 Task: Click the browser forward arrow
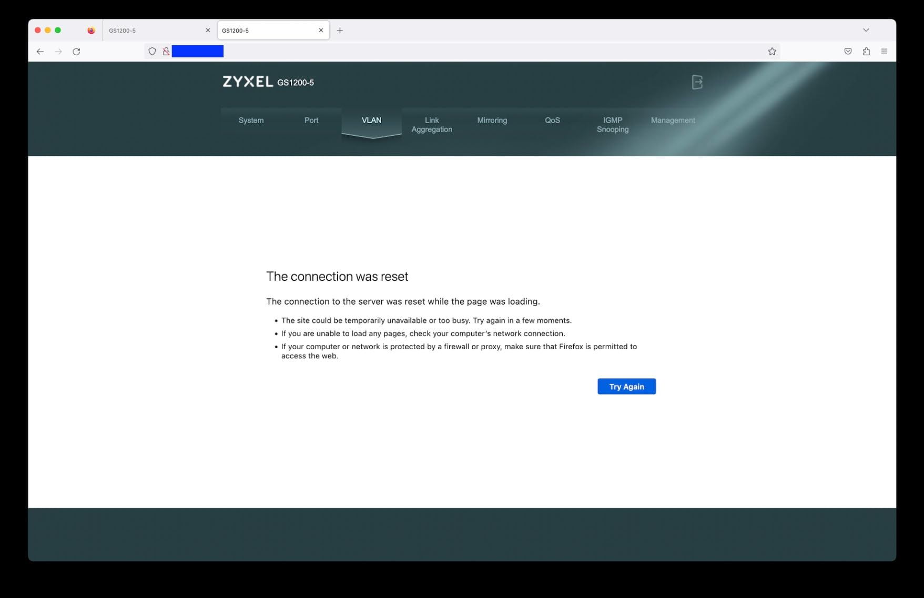58,52
